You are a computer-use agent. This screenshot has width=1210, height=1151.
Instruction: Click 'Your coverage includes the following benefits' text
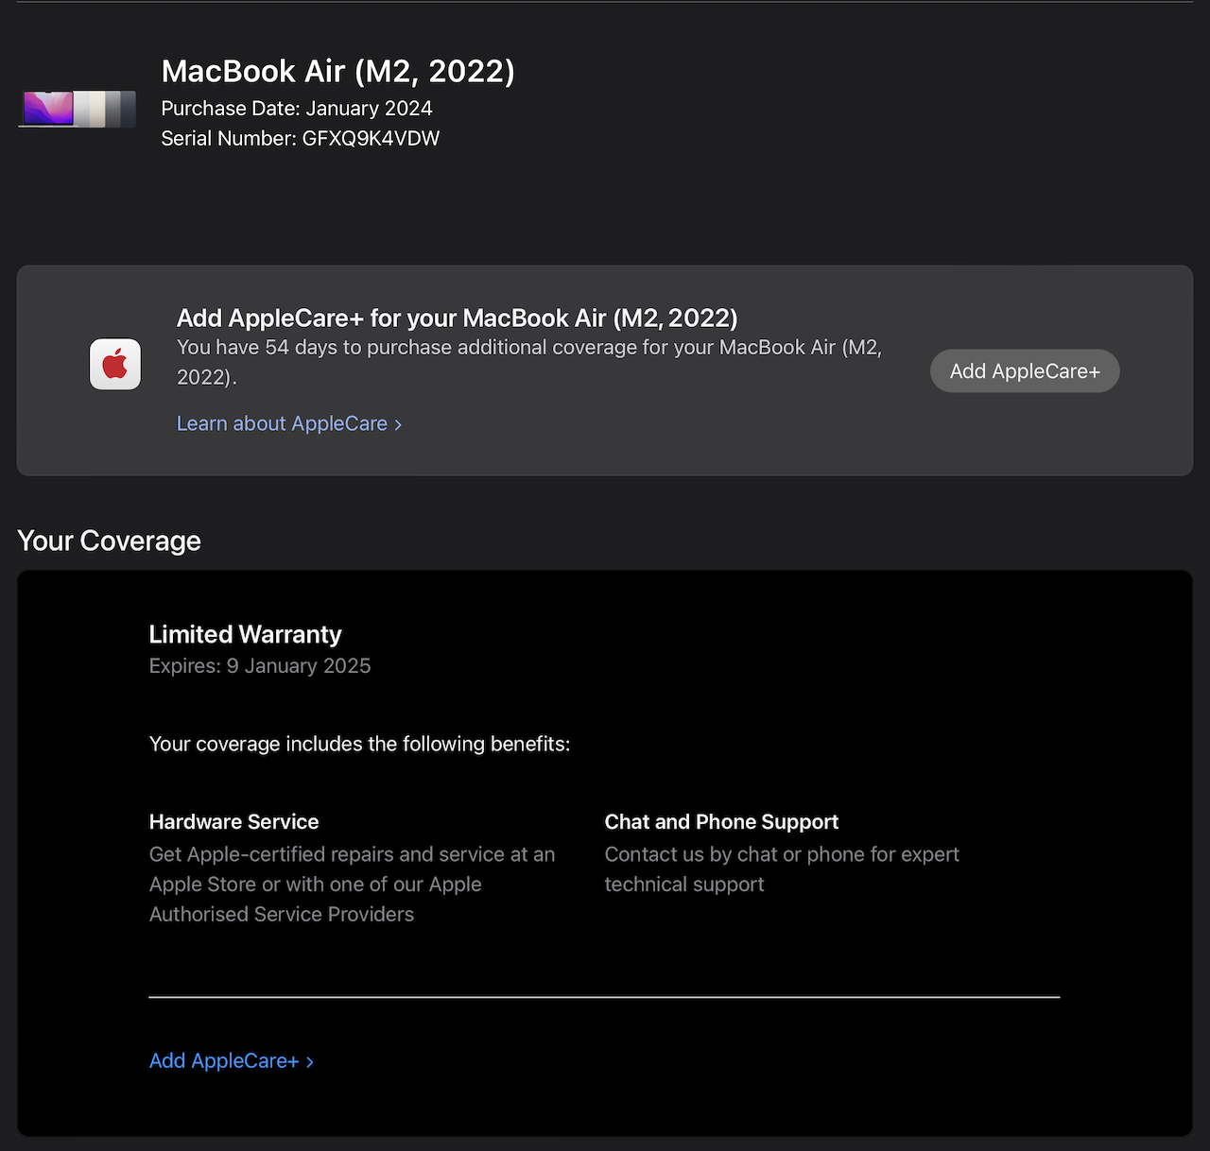[x=360, y=744]
